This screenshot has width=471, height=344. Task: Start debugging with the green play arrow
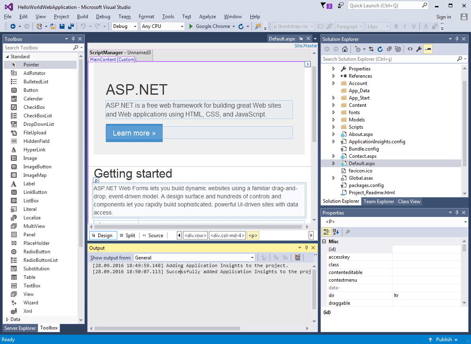[x=191, y=26]
